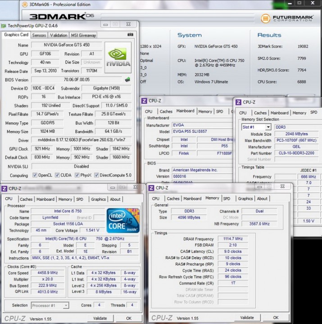Toggle the DirectCompute 5.0 checkbox

pos(96,175)
